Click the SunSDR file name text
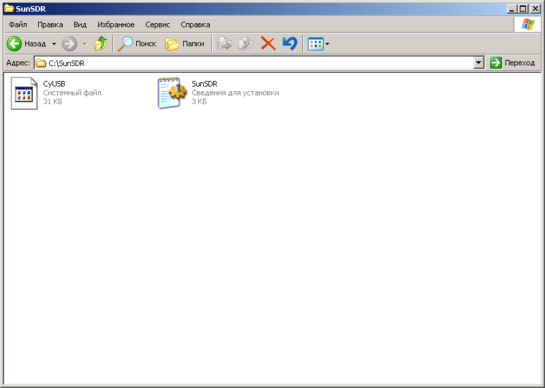Screen dimensions: 545x388 pyautogui.click(x=205, y=84)
